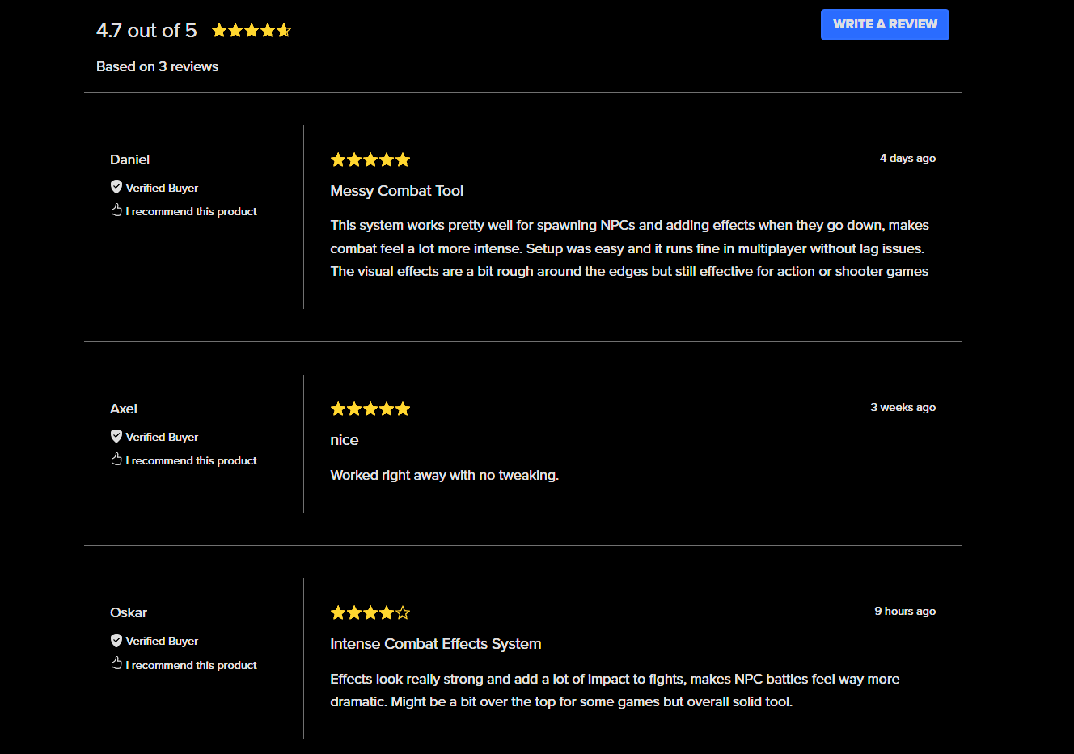Image resolution: width=1074 pixels, height=754 pixels.
Task: Click the 'Based on 3 reviews' text
Action: pyautogui.click(x=158, y=66)
